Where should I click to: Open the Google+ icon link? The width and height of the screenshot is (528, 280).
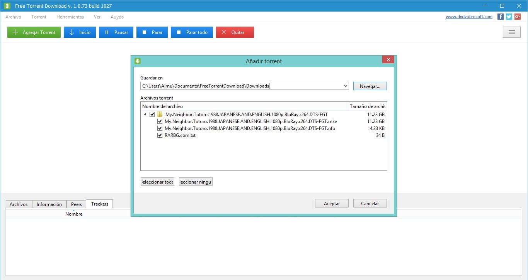(518, 17)
